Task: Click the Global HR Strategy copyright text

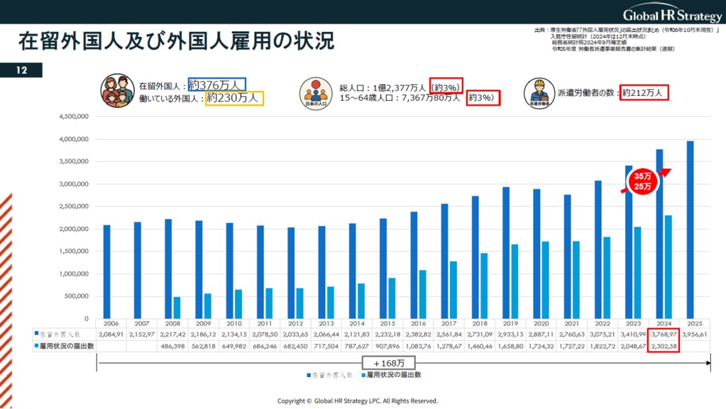Action: coord(358,400)
